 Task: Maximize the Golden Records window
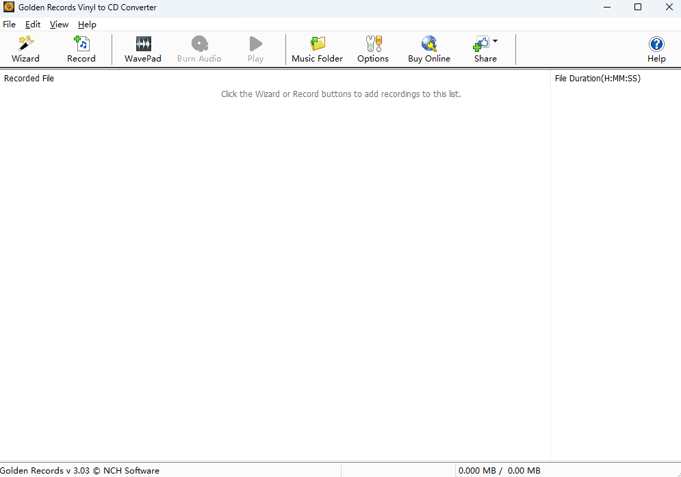tap(638, 7)
